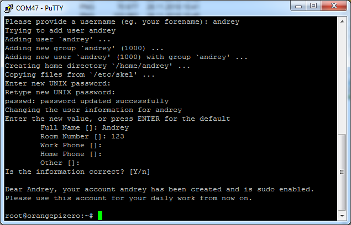The image size is (351, 225).
Task: Click the empty scrollbar track above thumb
Action: click(342, 80)
